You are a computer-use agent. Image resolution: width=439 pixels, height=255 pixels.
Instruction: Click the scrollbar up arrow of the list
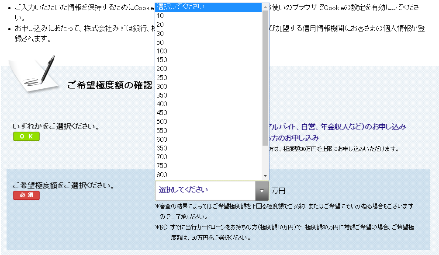pyautogui.click(x=265, y=7)
